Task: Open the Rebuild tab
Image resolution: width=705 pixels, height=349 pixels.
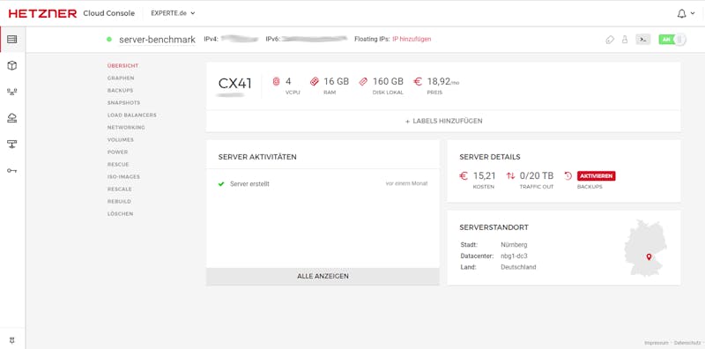Action: (x=119, y=202)
